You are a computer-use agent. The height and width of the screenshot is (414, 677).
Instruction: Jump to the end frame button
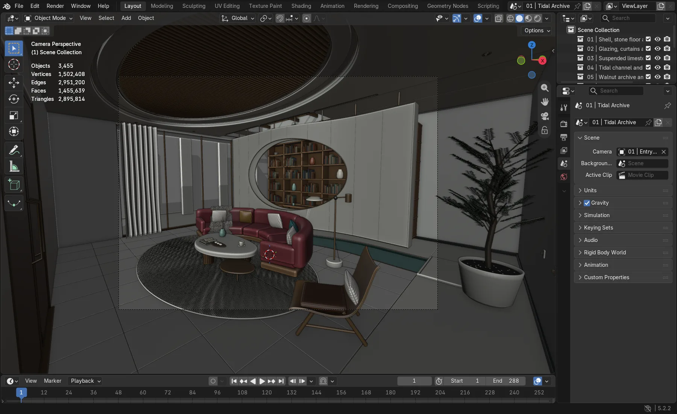click(x=281, y=381)
